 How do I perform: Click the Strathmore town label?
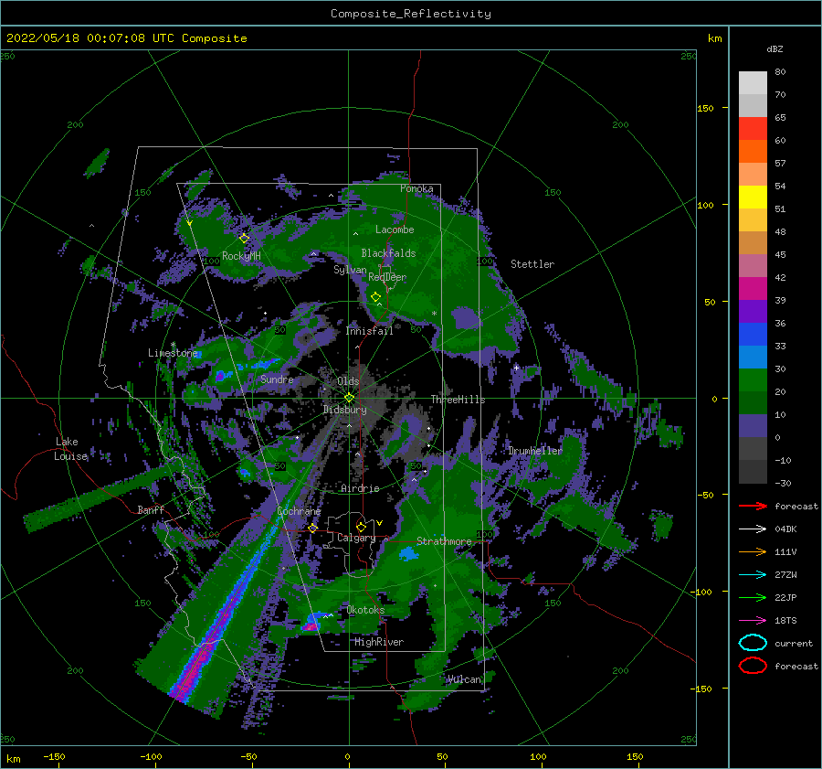[x=444, y=541]
